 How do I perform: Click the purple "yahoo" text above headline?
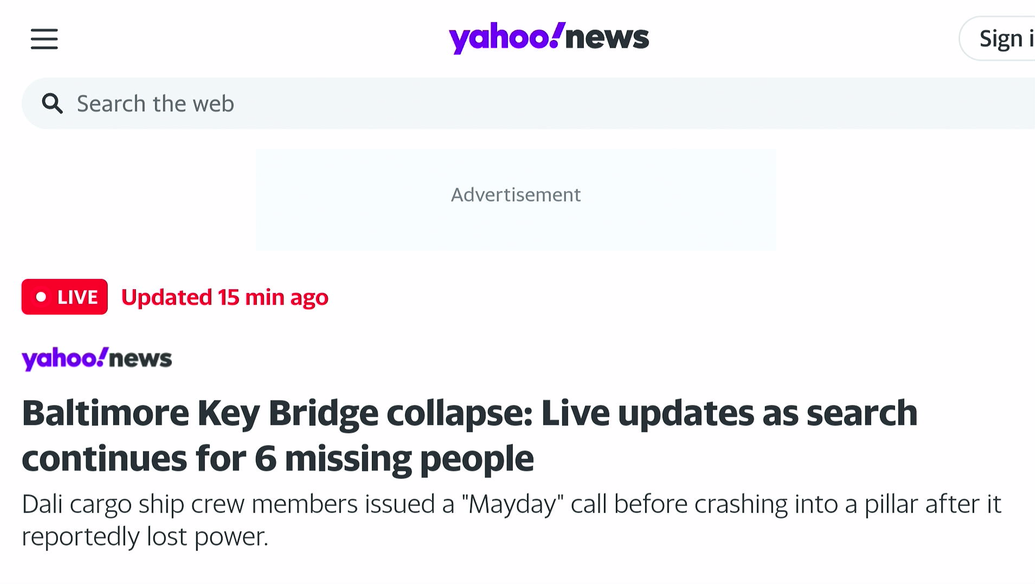pyautogui.click(x=61, y=359)
